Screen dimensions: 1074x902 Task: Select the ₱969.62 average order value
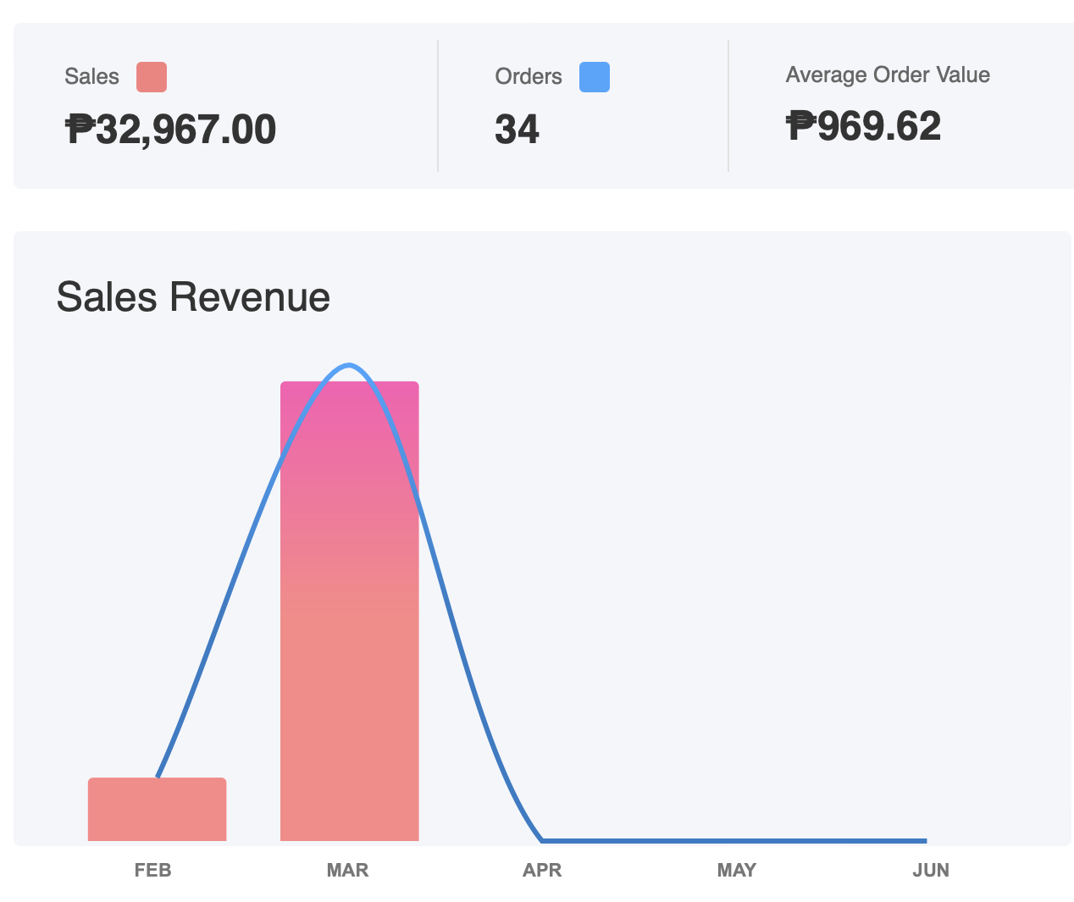point(863,126)
